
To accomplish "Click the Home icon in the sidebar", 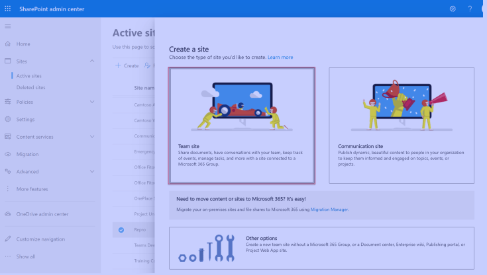I will [x=8, y=44].
